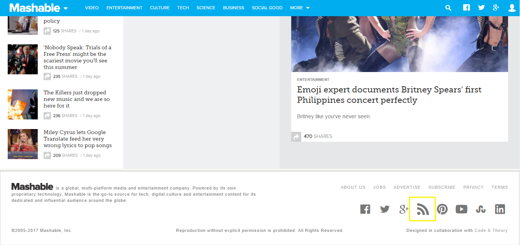The image size is (520, 245).
Task: Click the '470 SHARES' count
Action: point(318,136)
